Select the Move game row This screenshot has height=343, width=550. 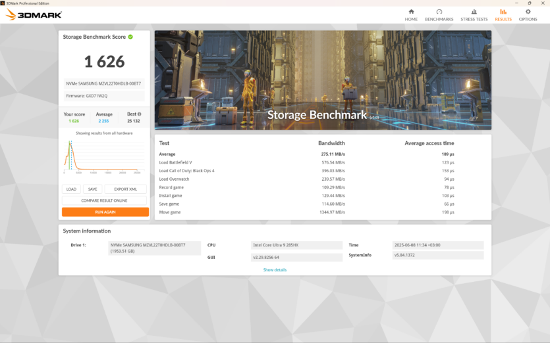[x=306, y=212]
